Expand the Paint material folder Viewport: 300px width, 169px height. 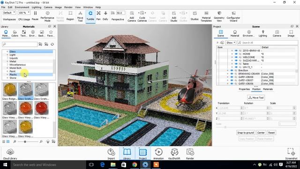7,71
